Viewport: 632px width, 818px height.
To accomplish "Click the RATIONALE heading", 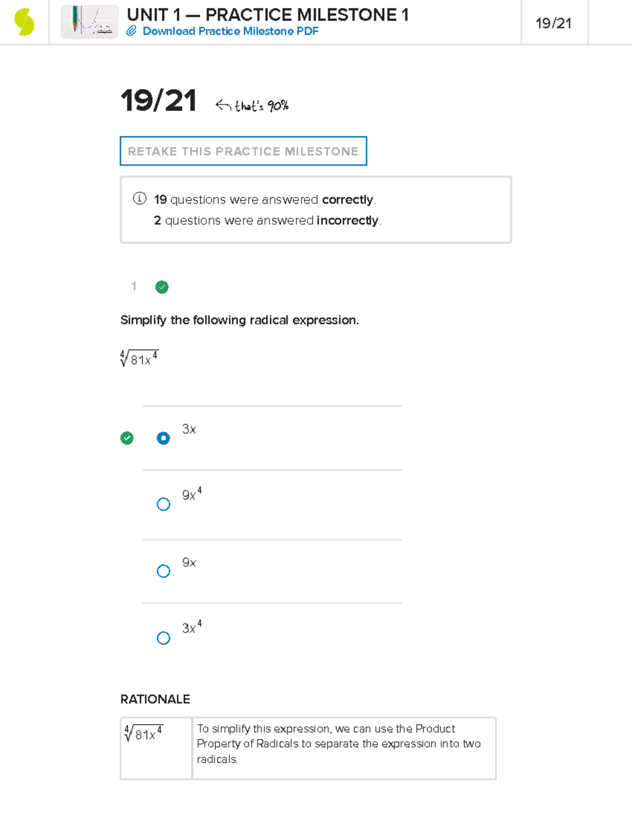I will point(155,699).
